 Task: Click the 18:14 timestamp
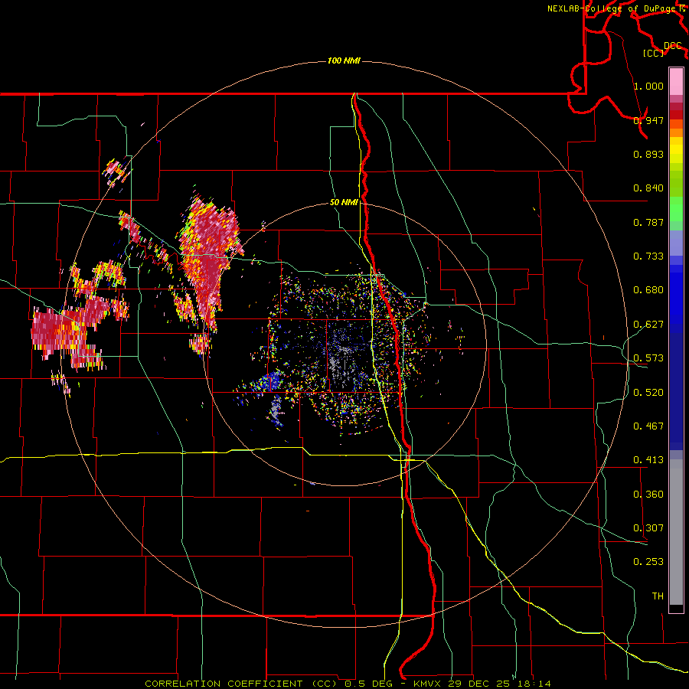[533, 684]
